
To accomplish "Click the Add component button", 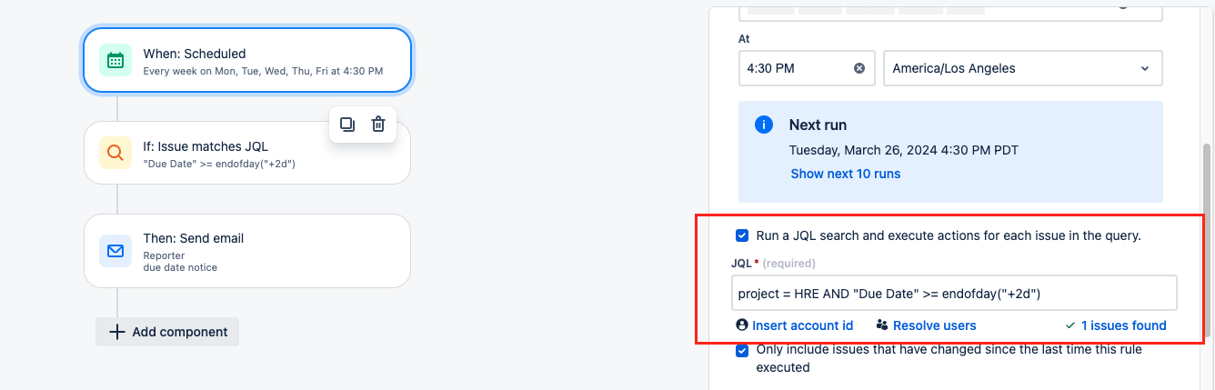I will coord(167,332).
